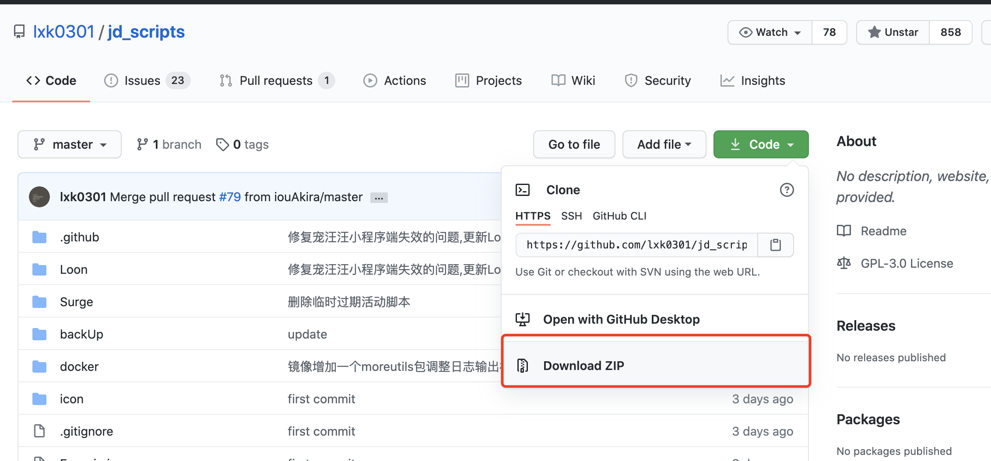Open 'first commit' message in icon row
The image size is (991, 461).
(321, 399)
